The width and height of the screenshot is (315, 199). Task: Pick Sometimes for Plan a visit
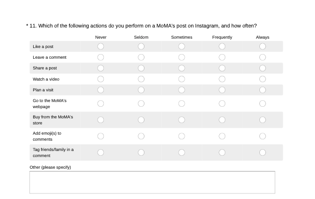pyautogui.click(x=182, y=90)
